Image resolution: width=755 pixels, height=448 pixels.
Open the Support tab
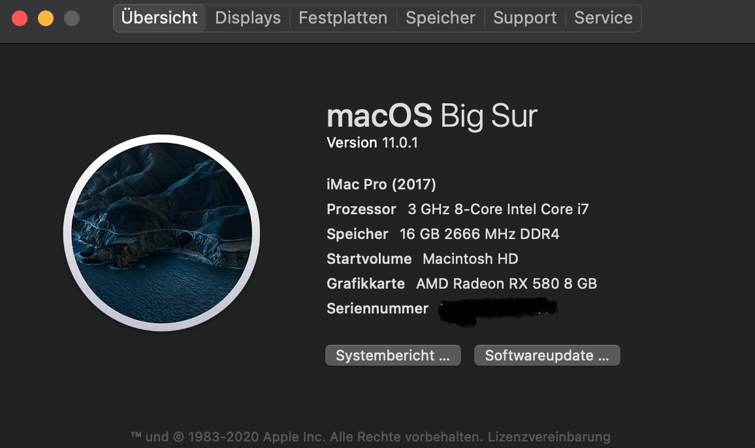click(525, 18)
